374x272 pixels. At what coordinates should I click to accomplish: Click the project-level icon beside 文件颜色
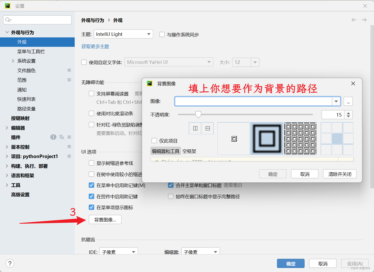tap(69, 70)
